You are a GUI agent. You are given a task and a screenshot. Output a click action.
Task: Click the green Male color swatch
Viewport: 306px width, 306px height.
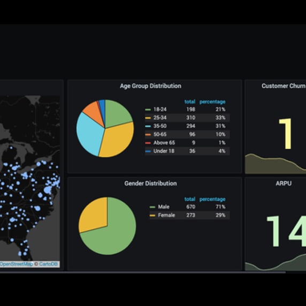152,207
